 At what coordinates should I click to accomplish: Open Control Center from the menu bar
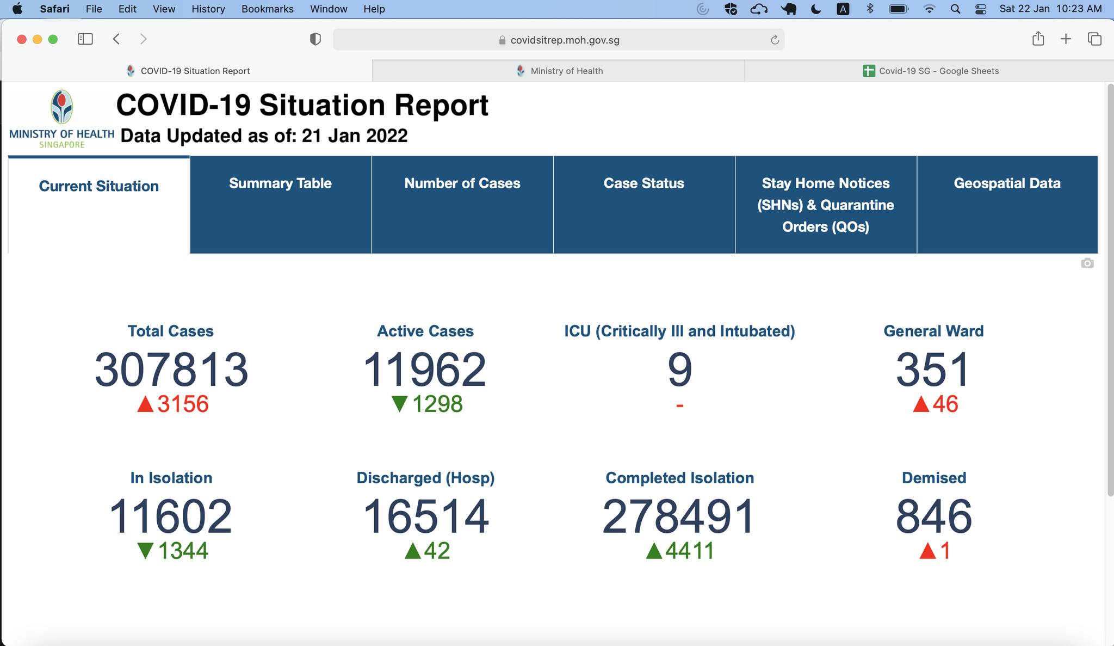coord(980,9)
